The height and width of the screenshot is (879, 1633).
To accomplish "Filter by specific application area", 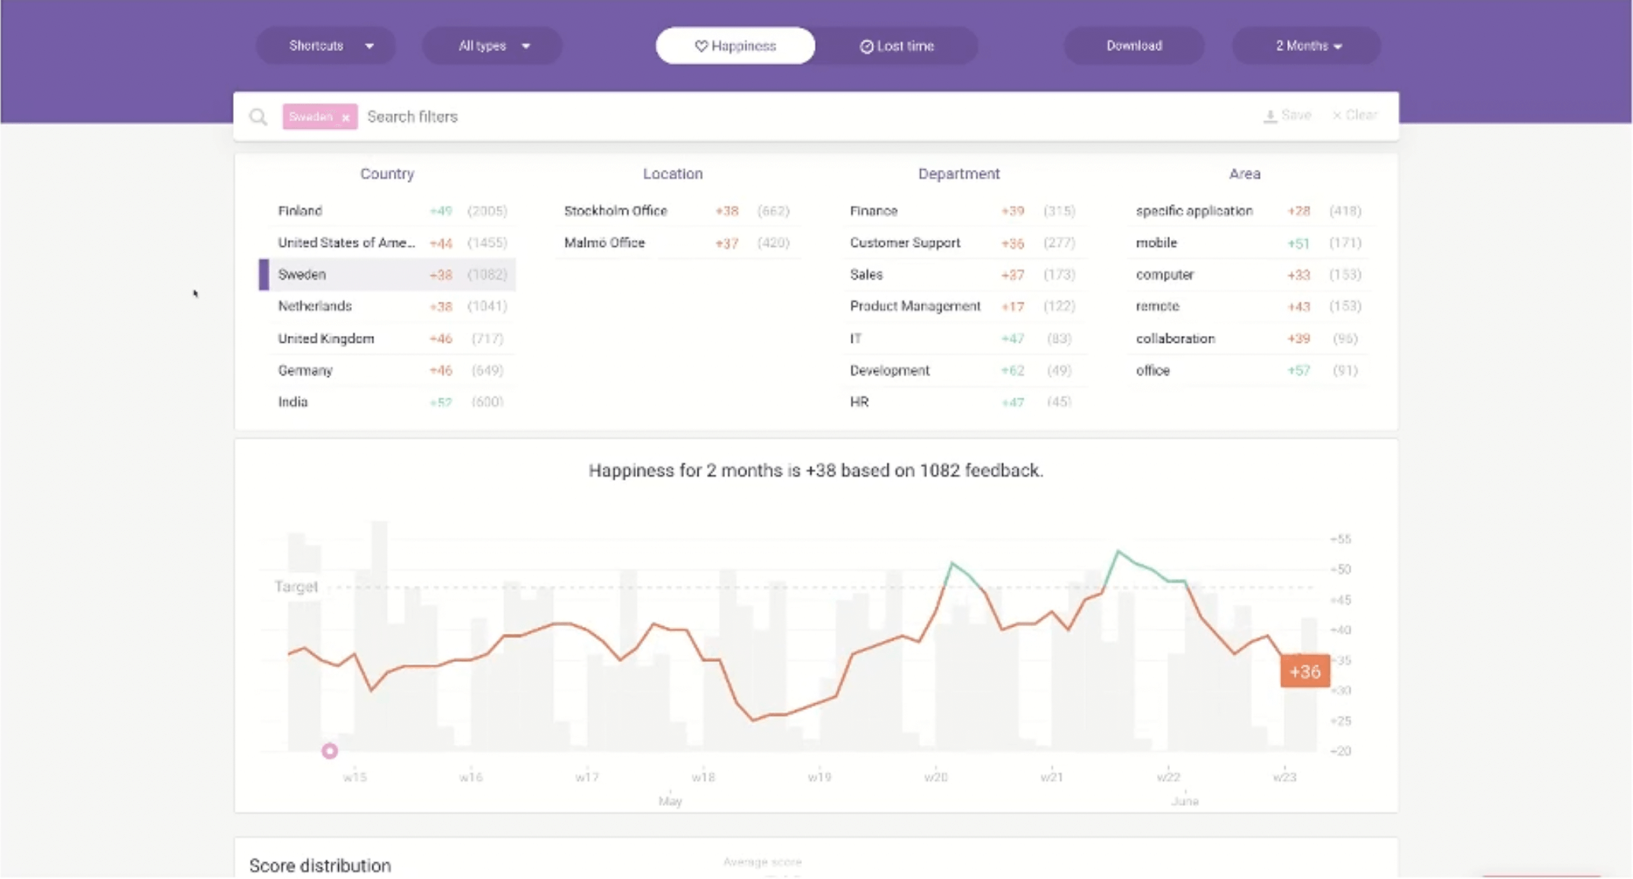I will pyautogui.click(x=1248, y=211).
